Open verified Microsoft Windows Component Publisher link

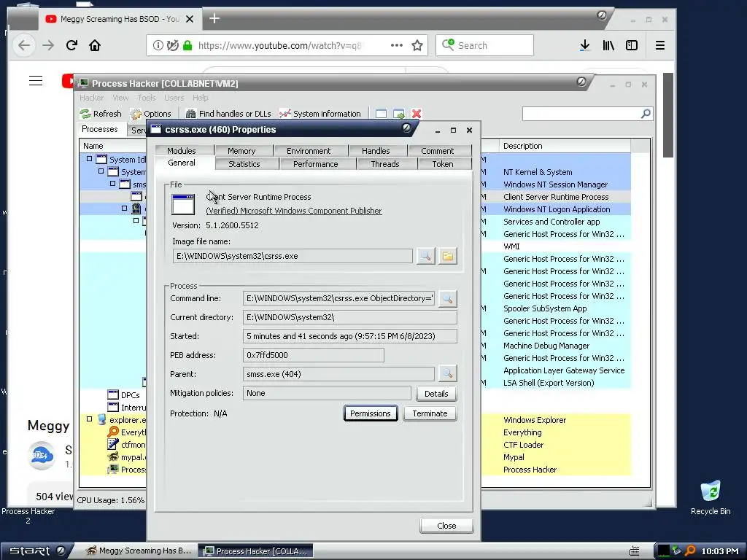click(293, 211)
